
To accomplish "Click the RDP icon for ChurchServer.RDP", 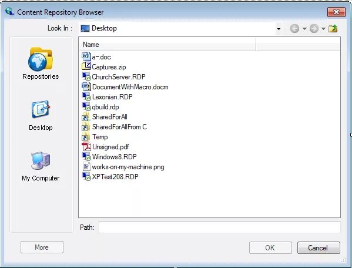I will point(86,76).
